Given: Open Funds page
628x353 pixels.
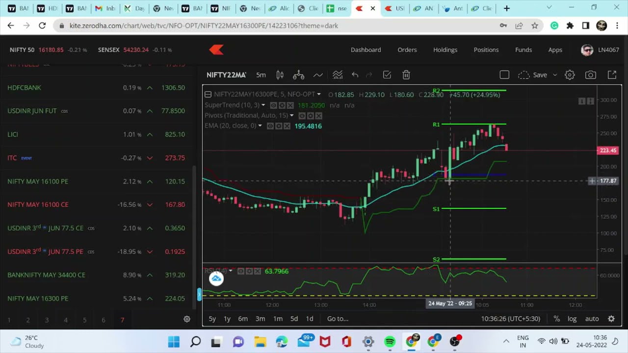Looking at the screenshot, I should 523,50.
